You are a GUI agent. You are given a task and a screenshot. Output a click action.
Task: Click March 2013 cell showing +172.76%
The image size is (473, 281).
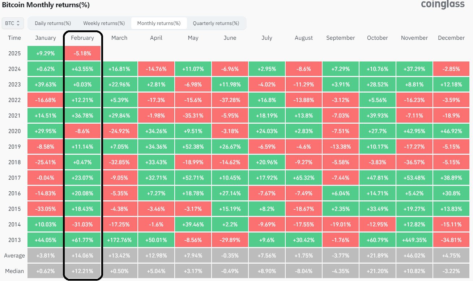point(119,240)
